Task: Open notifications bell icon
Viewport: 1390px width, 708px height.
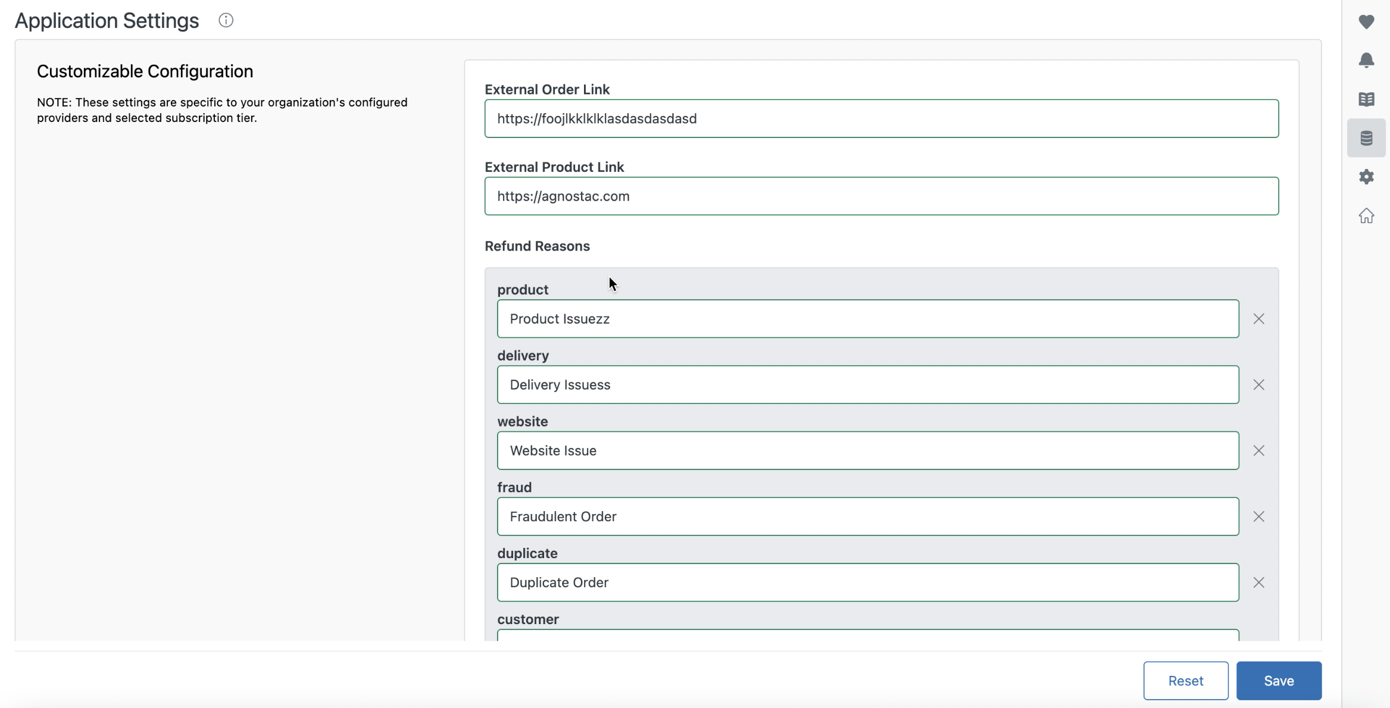Action: (1366, 60)
